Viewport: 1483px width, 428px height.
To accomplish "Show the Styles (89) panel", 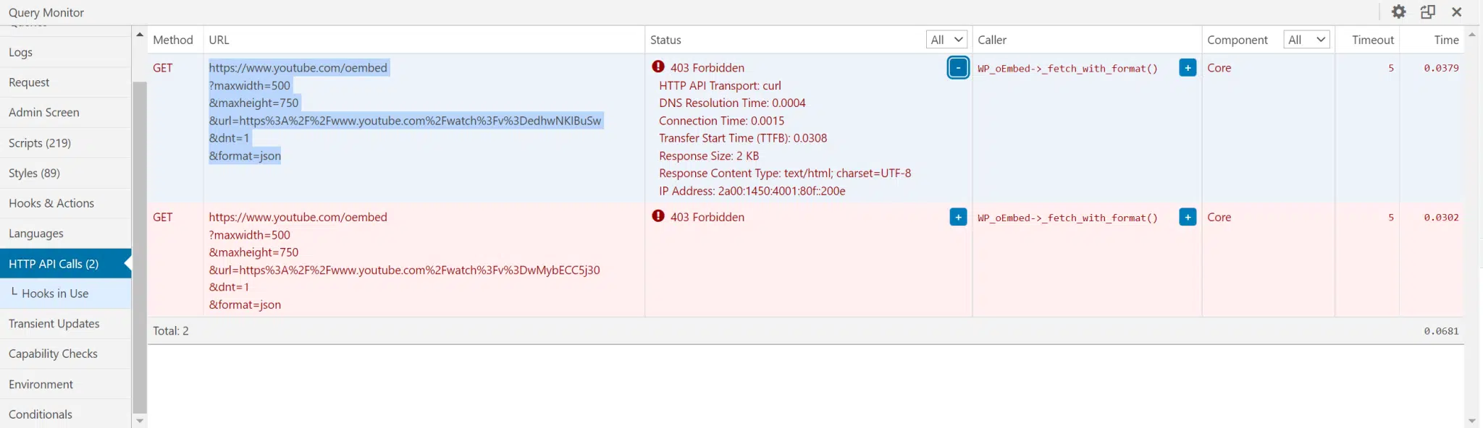I will click(x=34, y=174).
